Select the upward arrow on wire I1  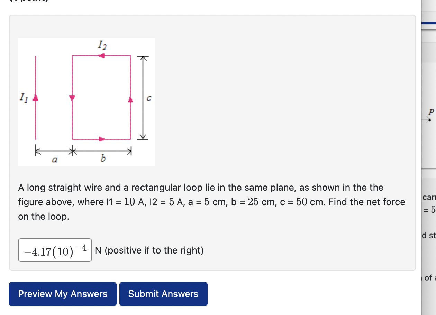pos(35,98)
